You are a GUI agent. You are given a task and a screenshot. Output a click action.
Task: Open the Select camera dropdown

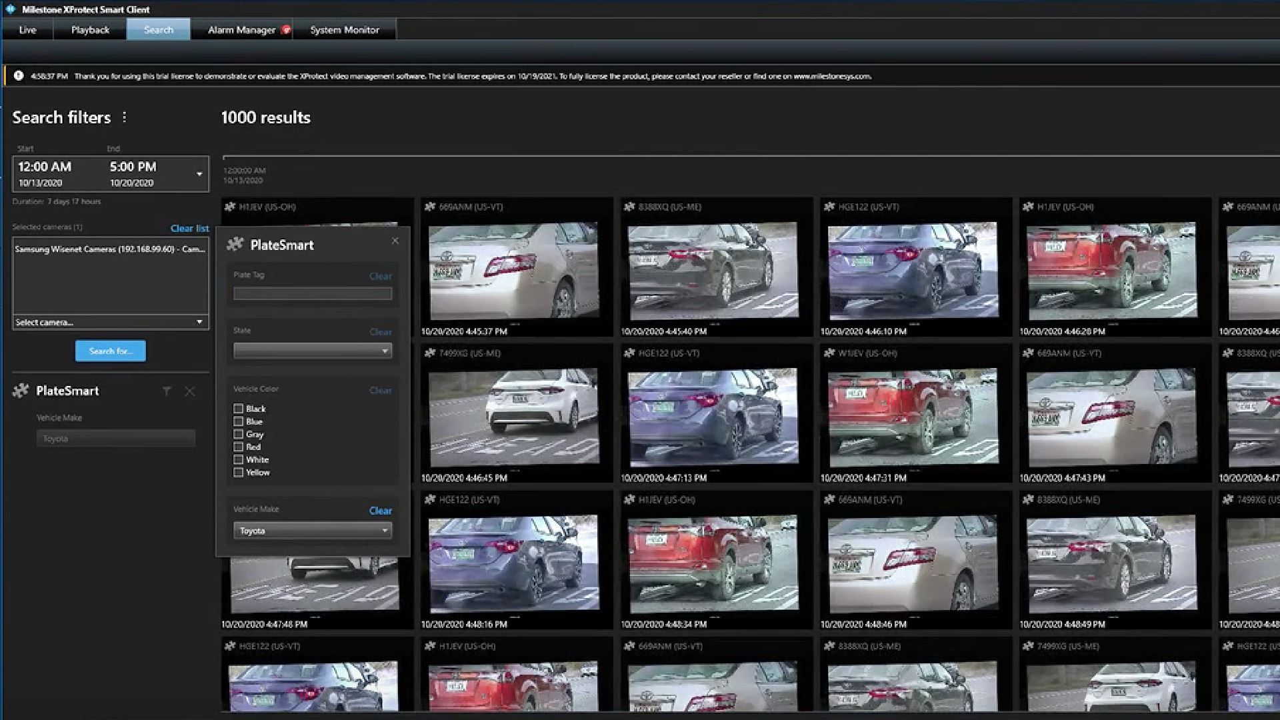111,322
